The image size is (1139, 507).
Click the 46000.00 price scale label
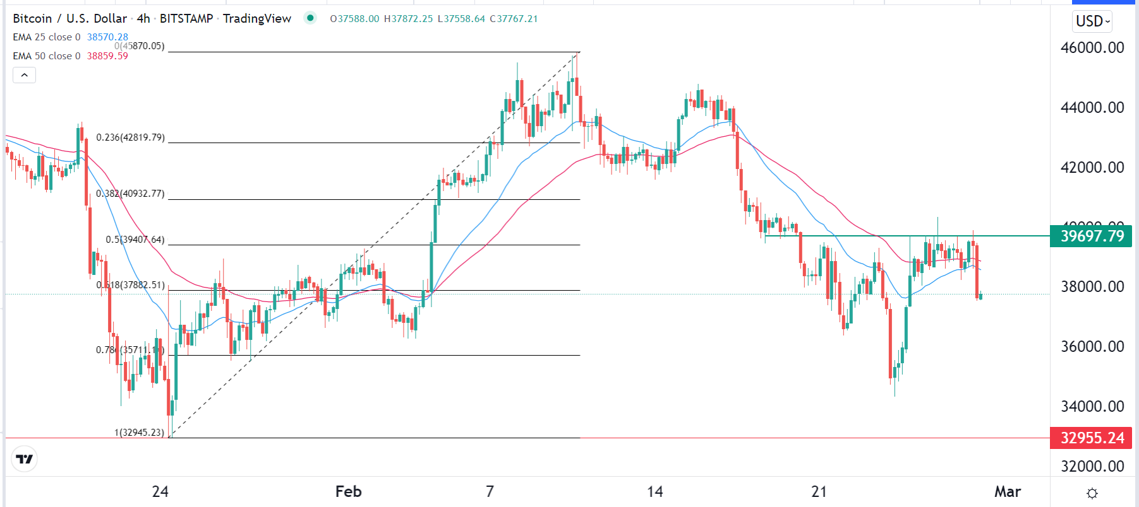(x=1092, y=48)
